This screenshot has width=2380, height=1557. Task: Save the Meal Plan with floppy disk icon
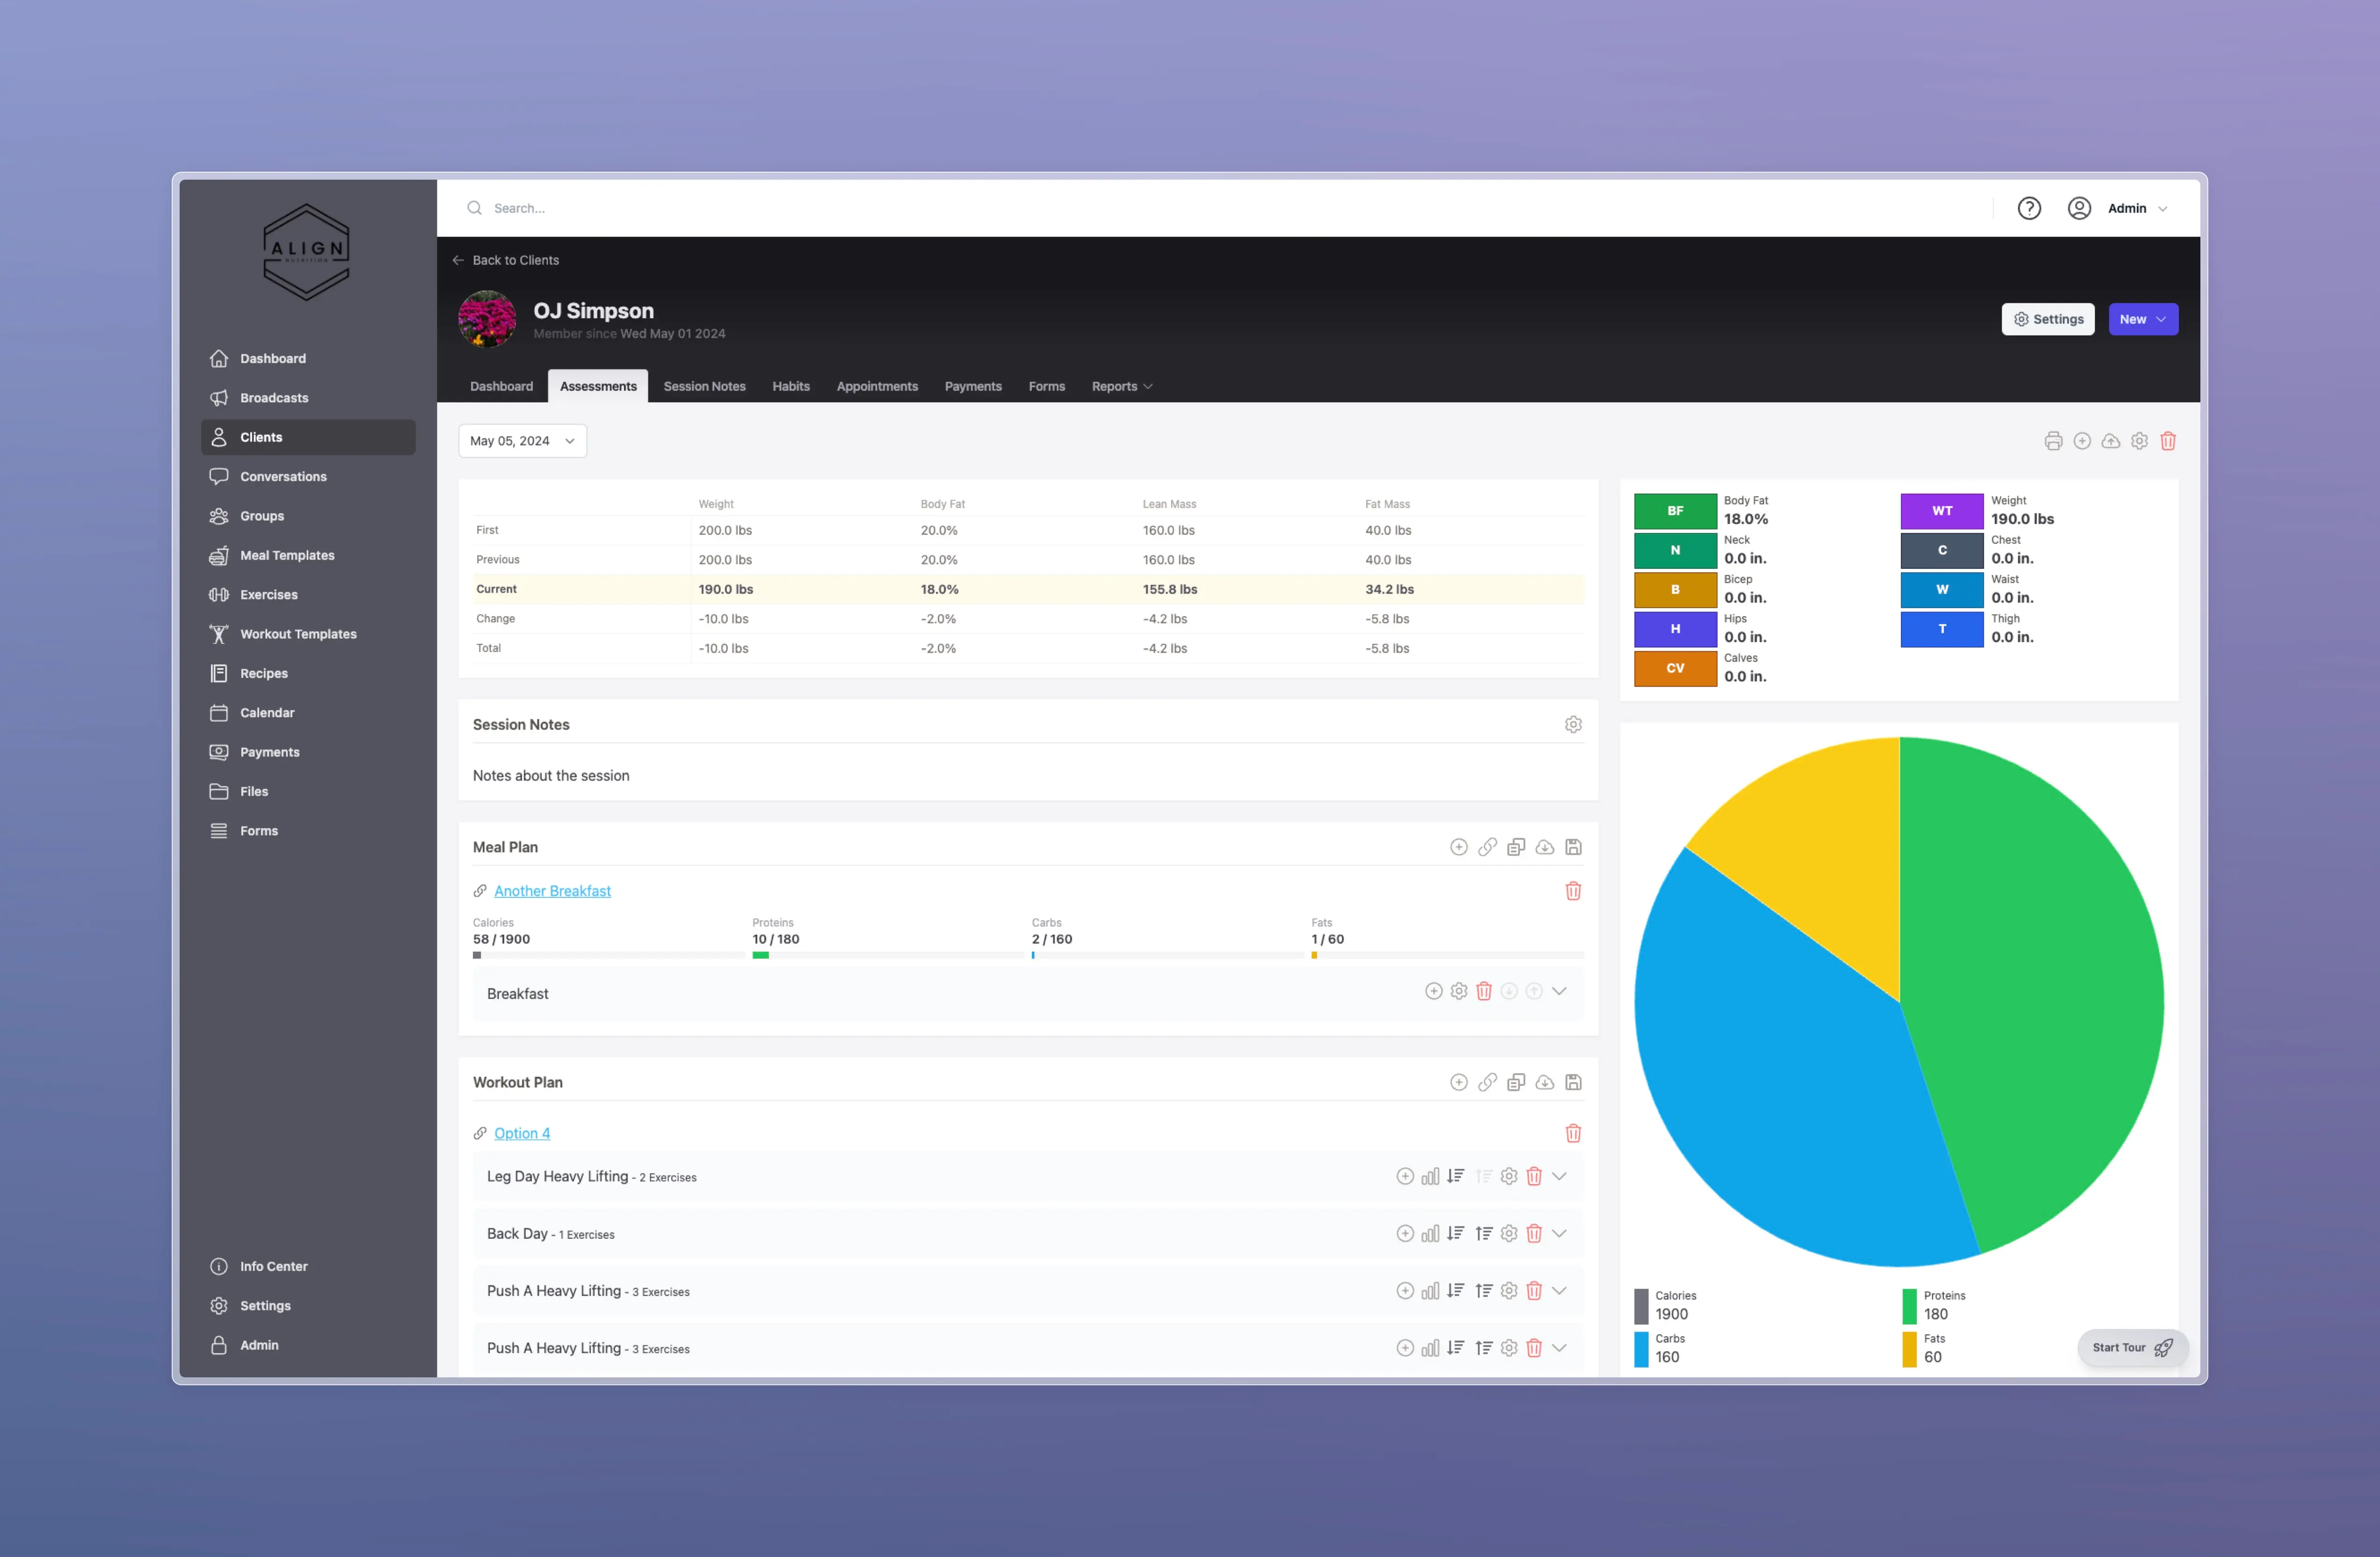tap(1573, 847)
